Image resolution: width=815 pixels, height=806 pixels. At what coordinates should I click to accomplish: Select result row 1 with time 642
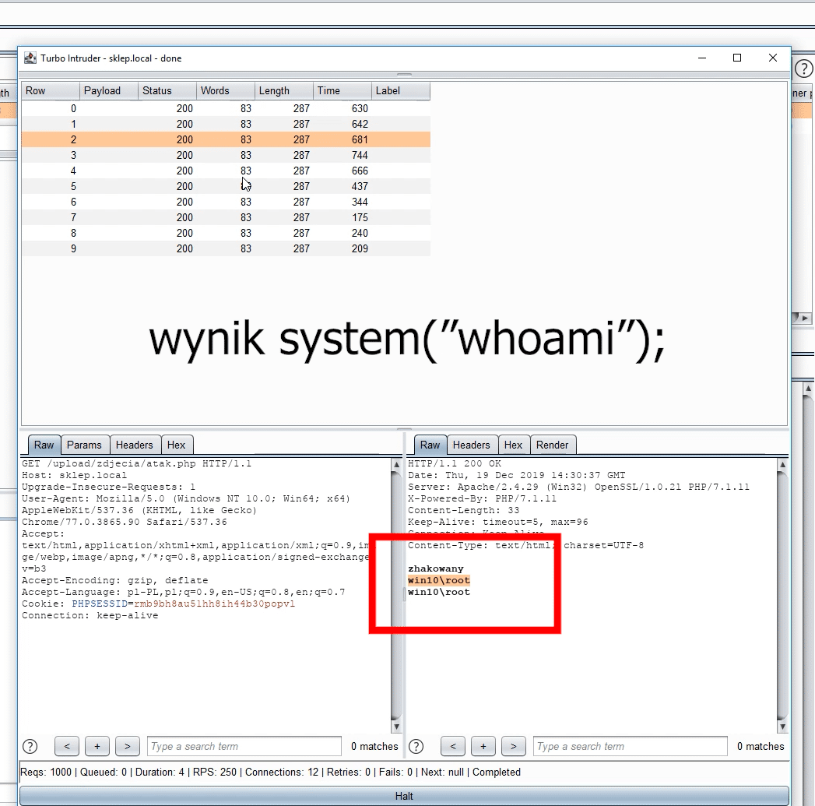click(x=226, y=124)
